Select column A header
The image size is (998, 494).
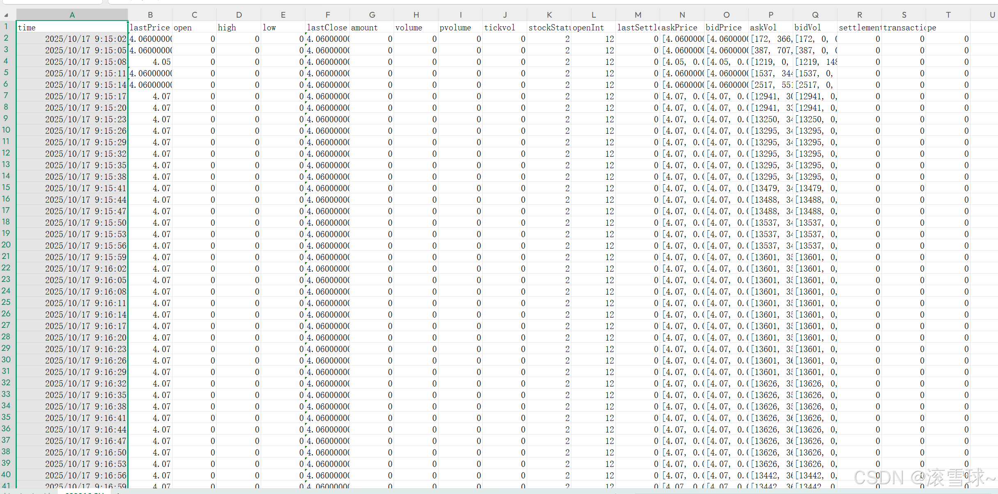coord(72,15)
